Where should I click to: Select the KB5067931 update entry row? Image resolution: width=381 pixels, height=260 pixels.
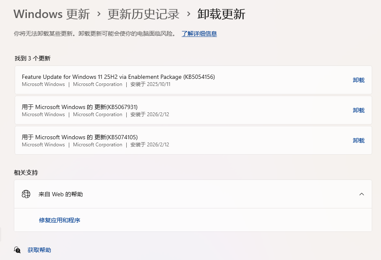click(x=168, y=110)
